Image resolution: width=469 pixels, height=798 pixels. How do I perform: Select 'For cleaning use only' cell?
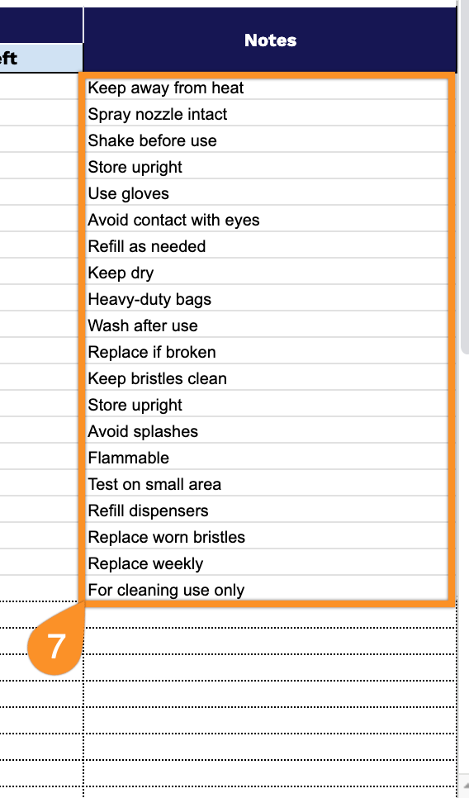pos(266,589)
